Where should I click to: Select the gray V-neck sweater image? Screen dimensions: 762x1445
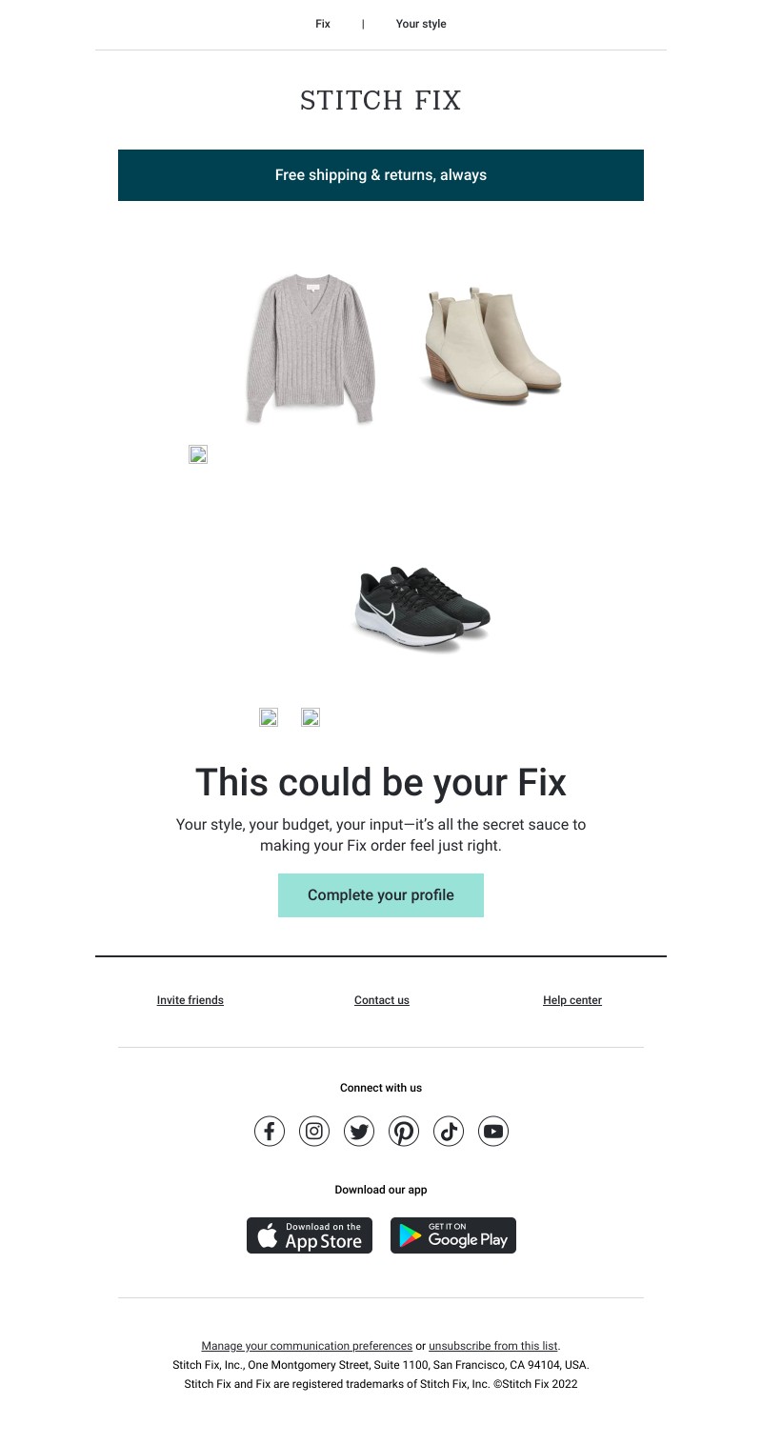(310, 348)
